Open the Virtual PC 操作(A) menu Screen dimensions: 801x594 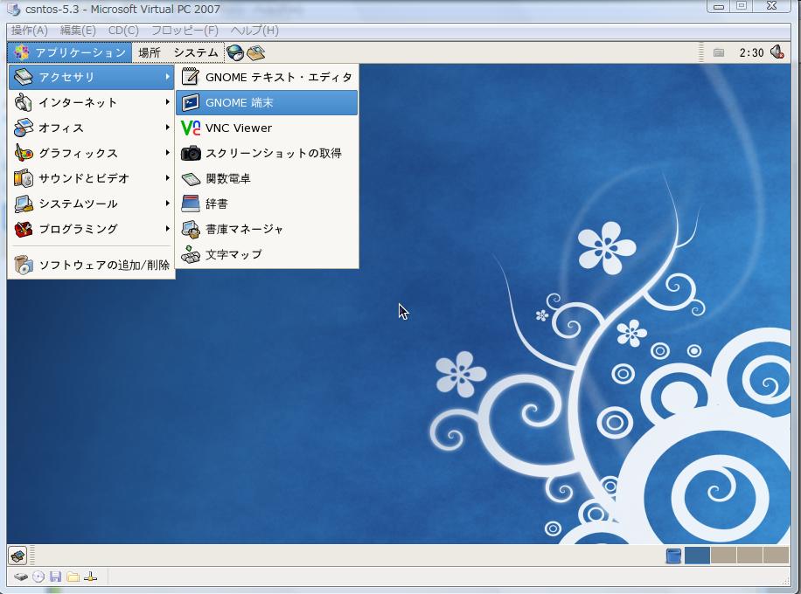(29, 30)
